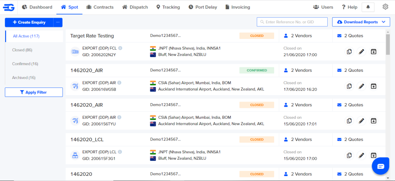Open the chat support bubble
Image resolution: width=395 pixels, height=181 pixels.
click(380, 166)
